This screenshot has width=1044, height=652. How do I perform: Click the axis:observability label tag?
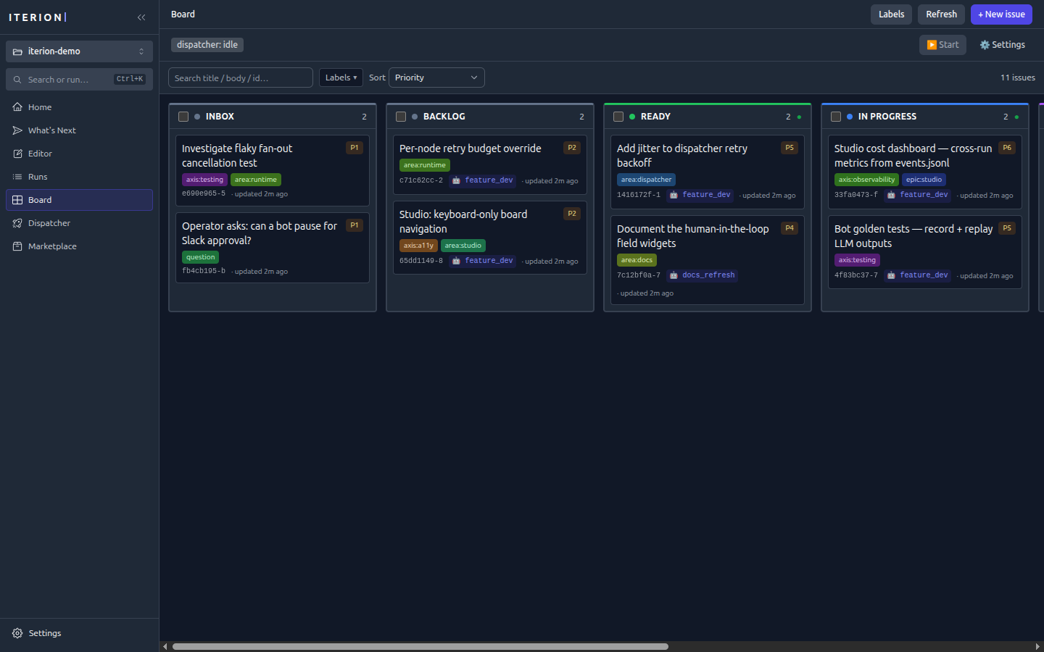[866, 180]
